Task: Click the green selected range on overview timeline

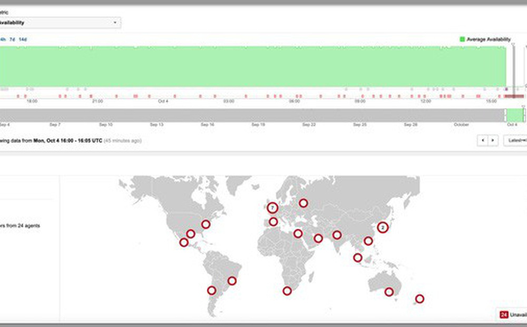Action: pos(515,115)
